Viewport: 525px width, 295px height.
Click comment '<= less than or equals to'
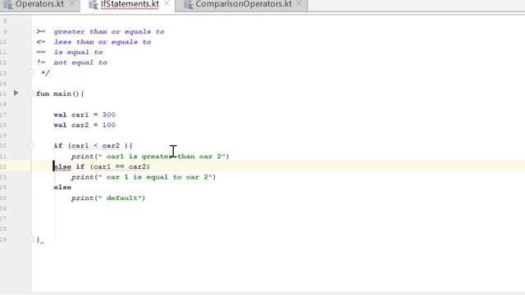94,42
